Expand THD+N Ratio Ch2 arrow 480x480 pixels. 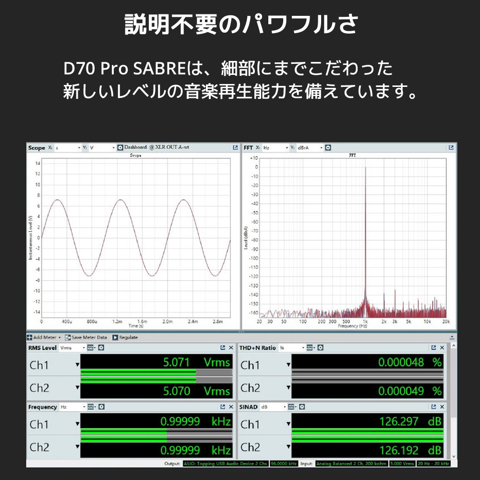click(x=288, y=387)
